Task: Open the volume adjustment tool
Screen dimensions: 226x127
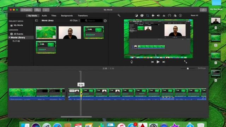Action: click(x=159, y=16)
